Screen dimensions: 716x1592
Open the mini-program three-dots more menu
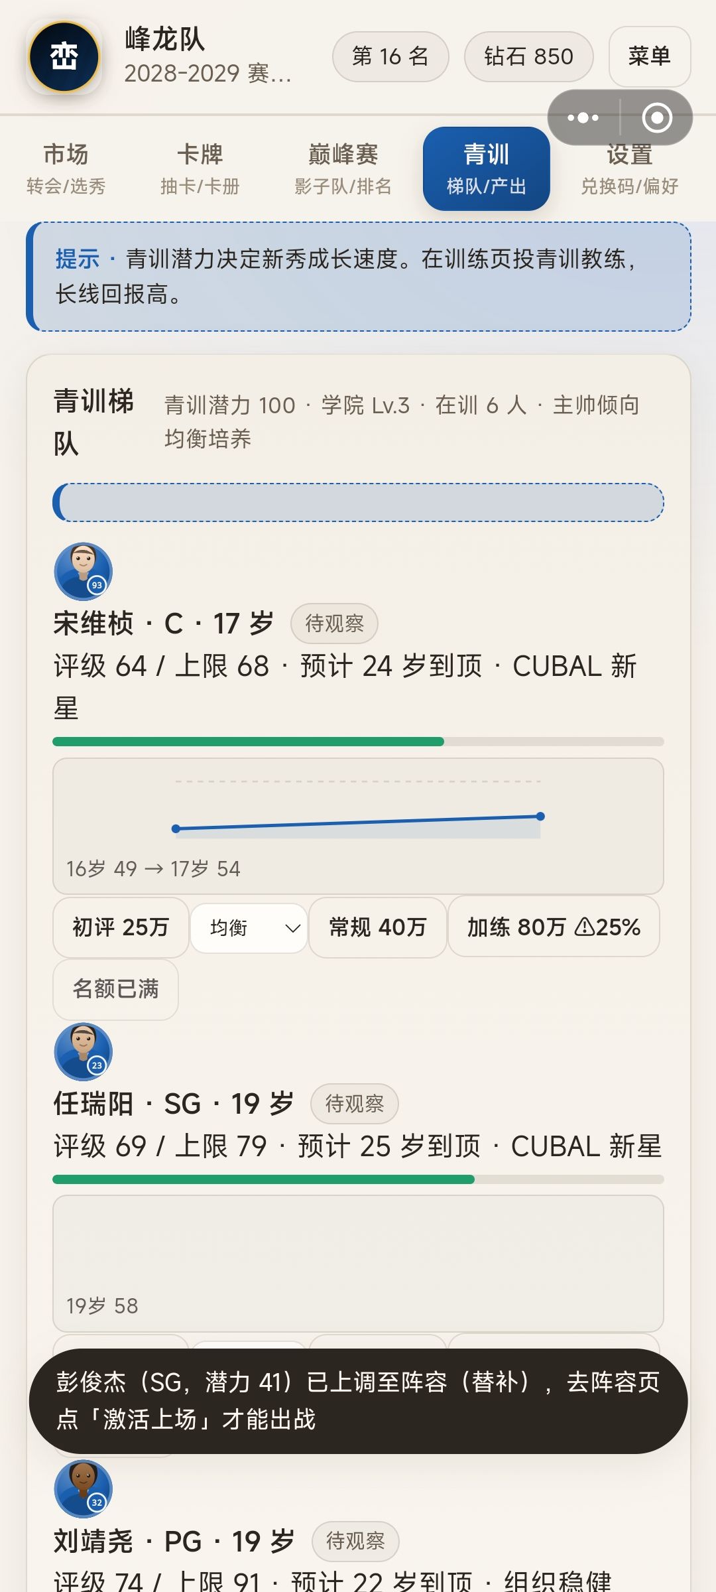[x=583, y=117]
